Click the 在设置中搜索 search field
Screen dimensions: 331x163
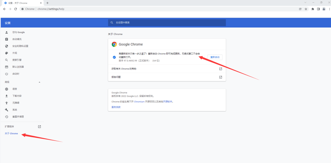pos(167,23)
